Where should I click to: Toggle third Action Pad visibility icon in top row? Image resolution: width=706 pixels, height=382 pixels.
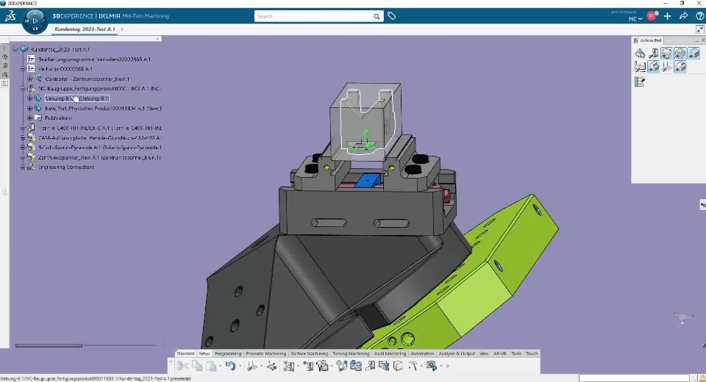(666, 54)
